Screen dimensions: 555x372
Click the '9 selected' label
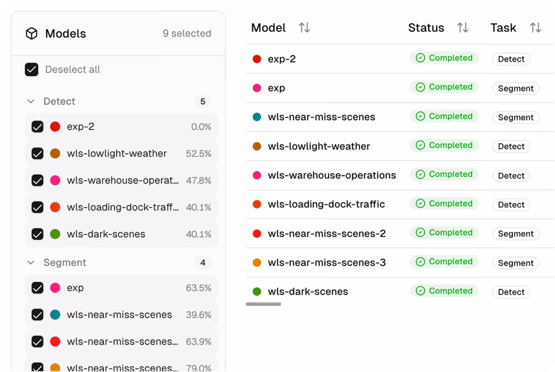coord(187,33)
